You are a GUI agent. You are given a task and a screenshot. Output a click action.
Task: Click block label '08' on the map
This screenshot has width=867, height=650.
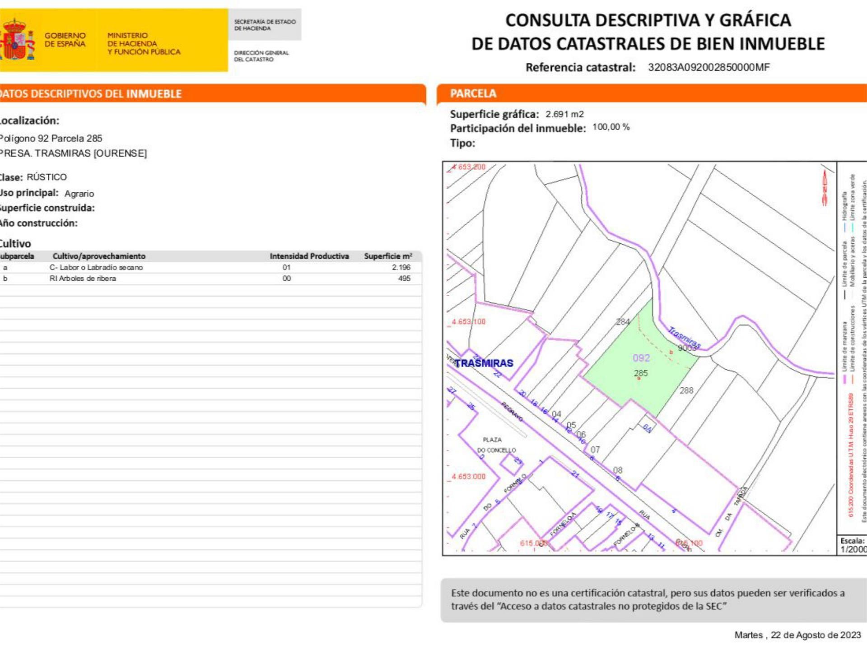(x=618, y=470)
